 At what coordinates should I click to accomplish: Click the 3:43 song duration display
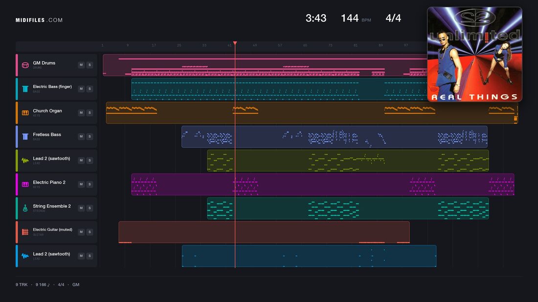tap(316, 18)
